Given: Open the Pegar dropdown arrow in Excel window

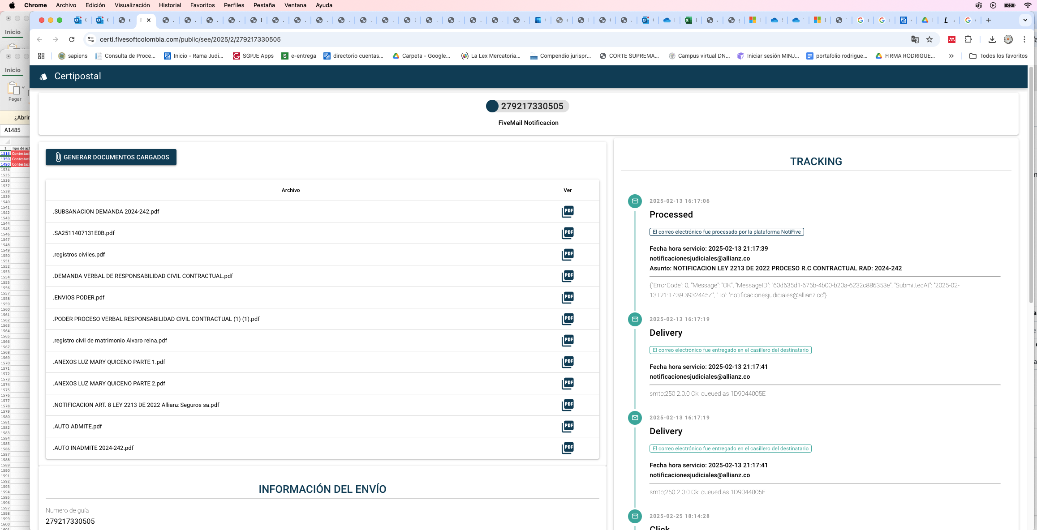Looking at the screenshot, I should (x=23, y=88).
